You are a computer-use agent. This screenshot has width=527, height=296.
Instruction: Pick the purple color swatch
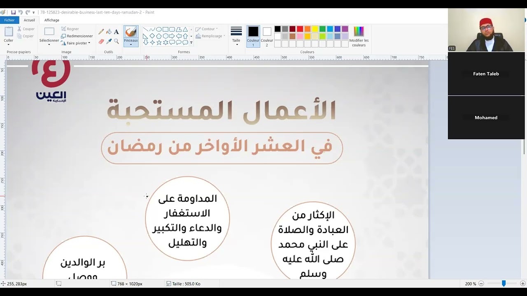coord(345,29)
